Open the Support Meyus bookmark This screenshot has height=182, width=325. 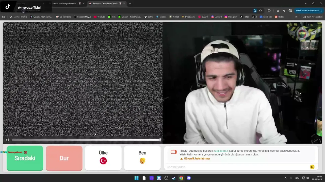[x=82, y=17]
